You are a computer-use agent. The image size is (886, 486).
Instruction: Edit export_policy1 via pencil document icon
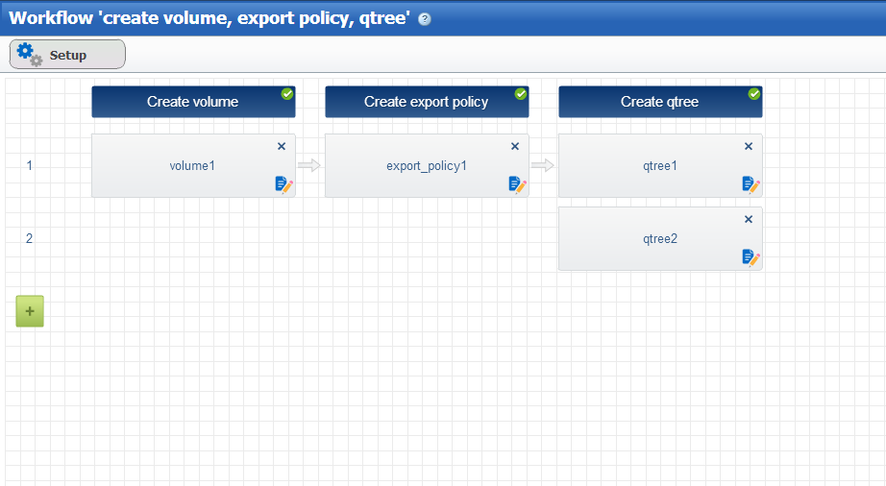pos(517,184)
